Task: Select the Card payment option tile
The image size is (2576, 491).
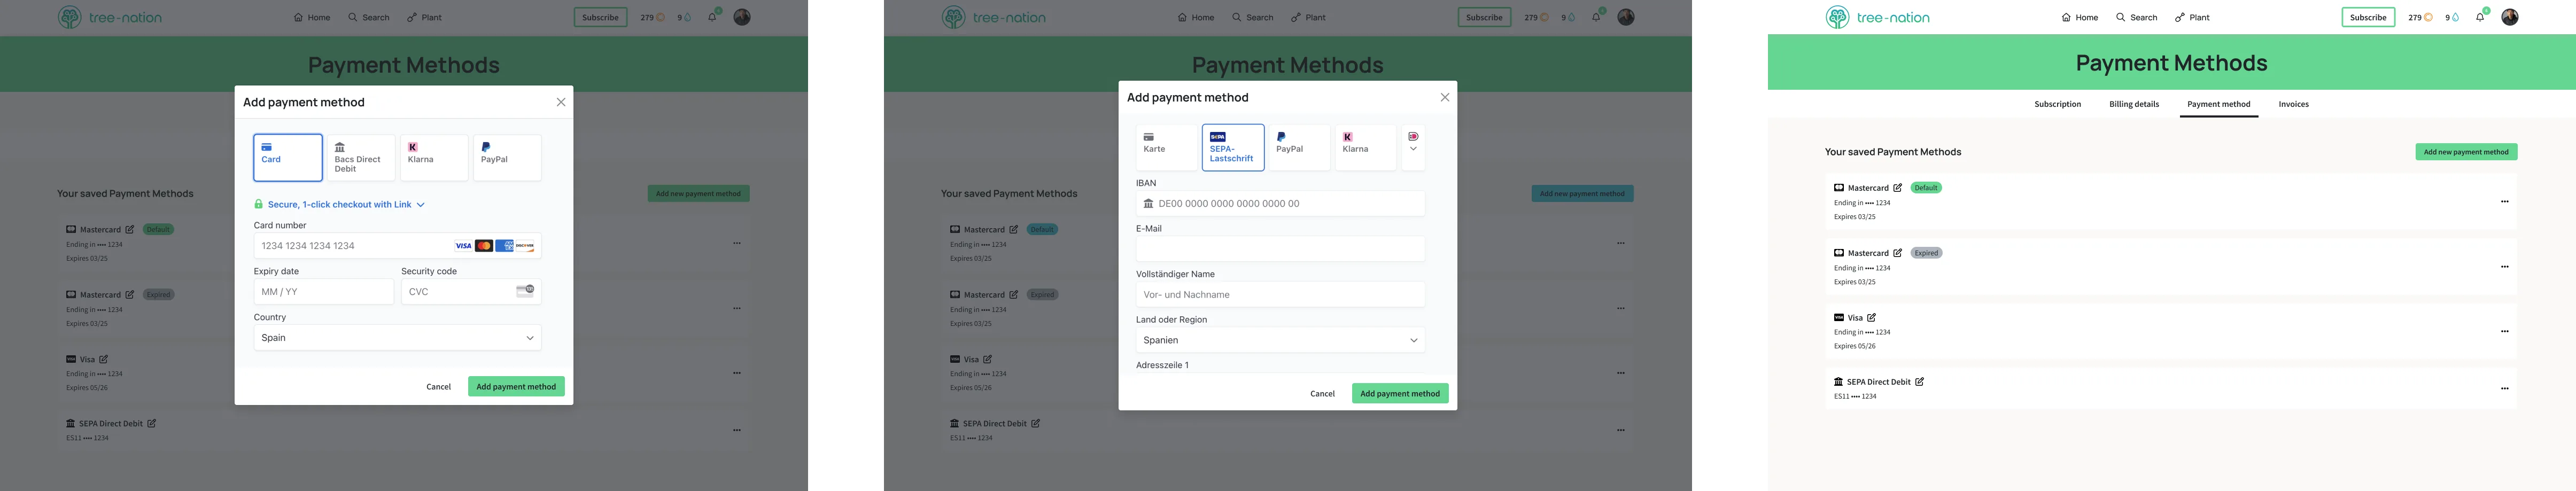Action: coord(288,158)
